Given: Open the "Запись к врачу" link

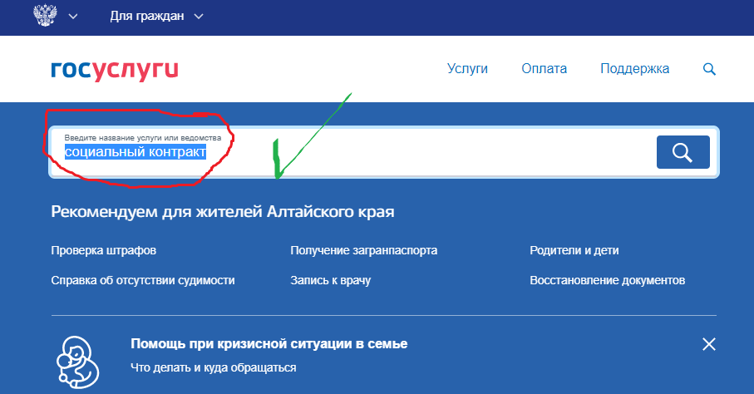Looking at the screenshot, I should pyautogui.click(x=330, y=280).
